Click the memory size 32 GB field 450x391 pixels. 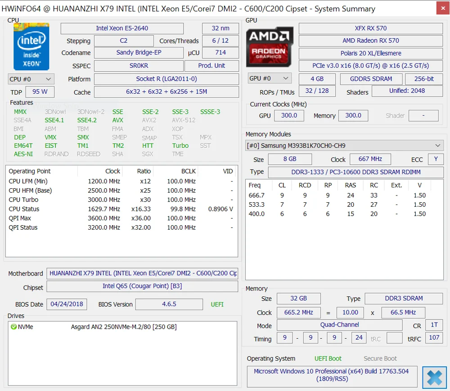coord(298,299)
